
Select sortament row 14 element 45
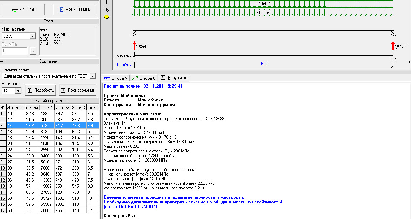coord(49,192)
